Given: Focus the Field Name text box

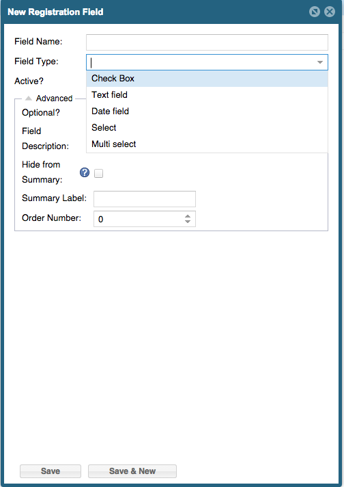Looking at the screenshot, I should click(207, 42).
